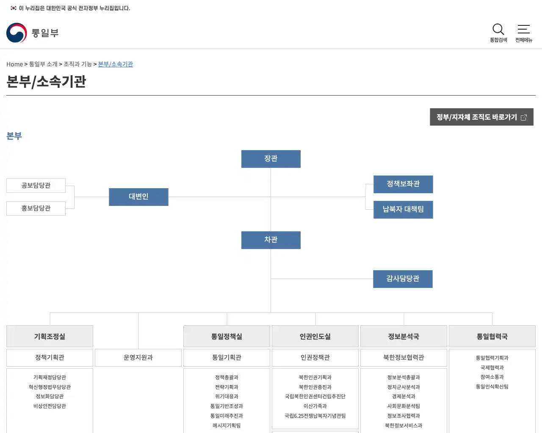Open the 통합검색 search icon
Viewport: 542px width, 433px height.
point(498,33)
